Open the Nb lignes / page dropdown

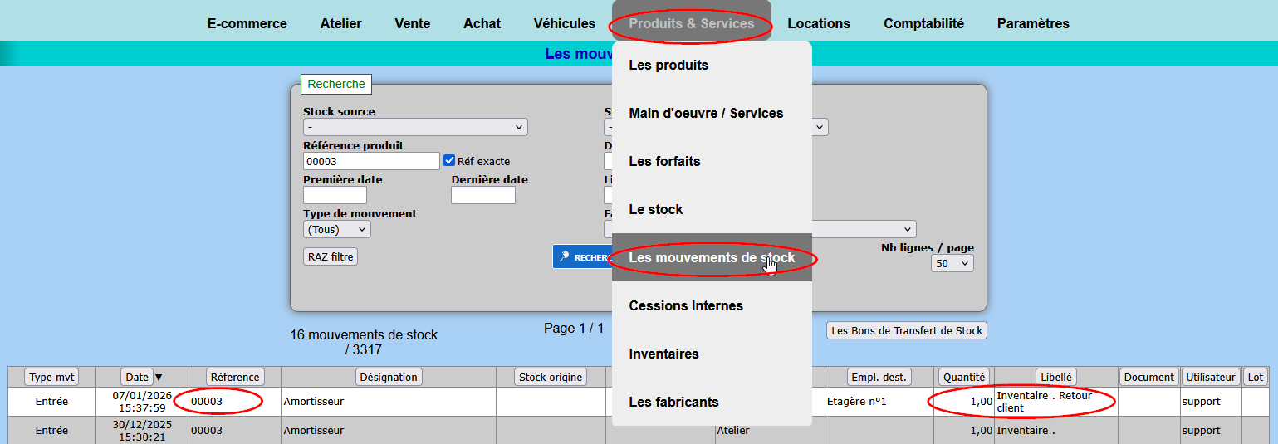(952, 263)
